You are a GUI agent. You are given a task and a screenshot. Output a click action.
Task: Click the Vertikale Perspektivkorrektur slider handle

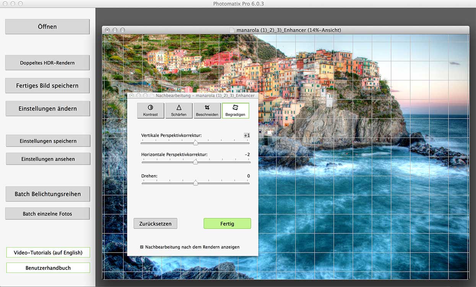(195, 143)
